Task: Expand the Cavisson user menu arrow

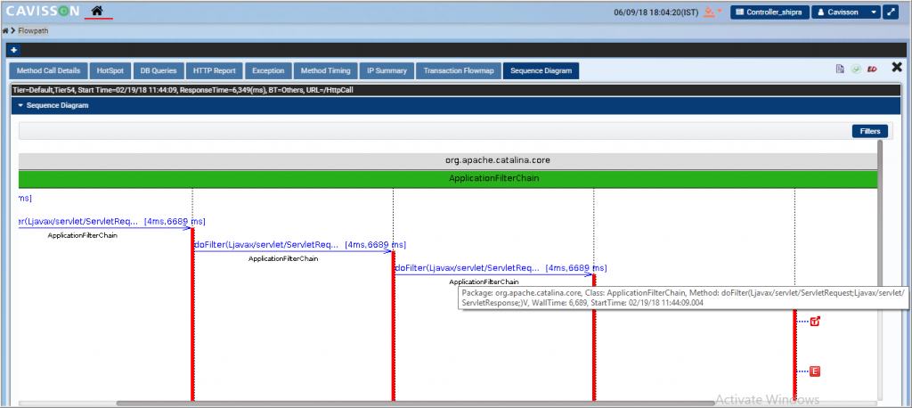Action: (875, 12)
